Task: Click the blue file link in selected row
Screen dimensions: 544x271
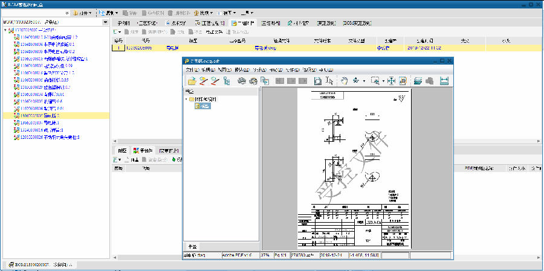Action: 265,47
